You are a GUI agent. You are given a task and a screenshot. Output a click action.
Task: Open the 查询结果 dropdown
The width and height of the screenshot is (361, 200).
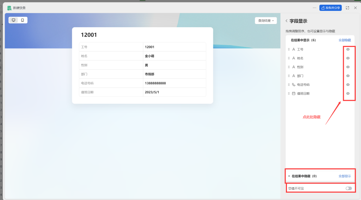tap(266, 21)
